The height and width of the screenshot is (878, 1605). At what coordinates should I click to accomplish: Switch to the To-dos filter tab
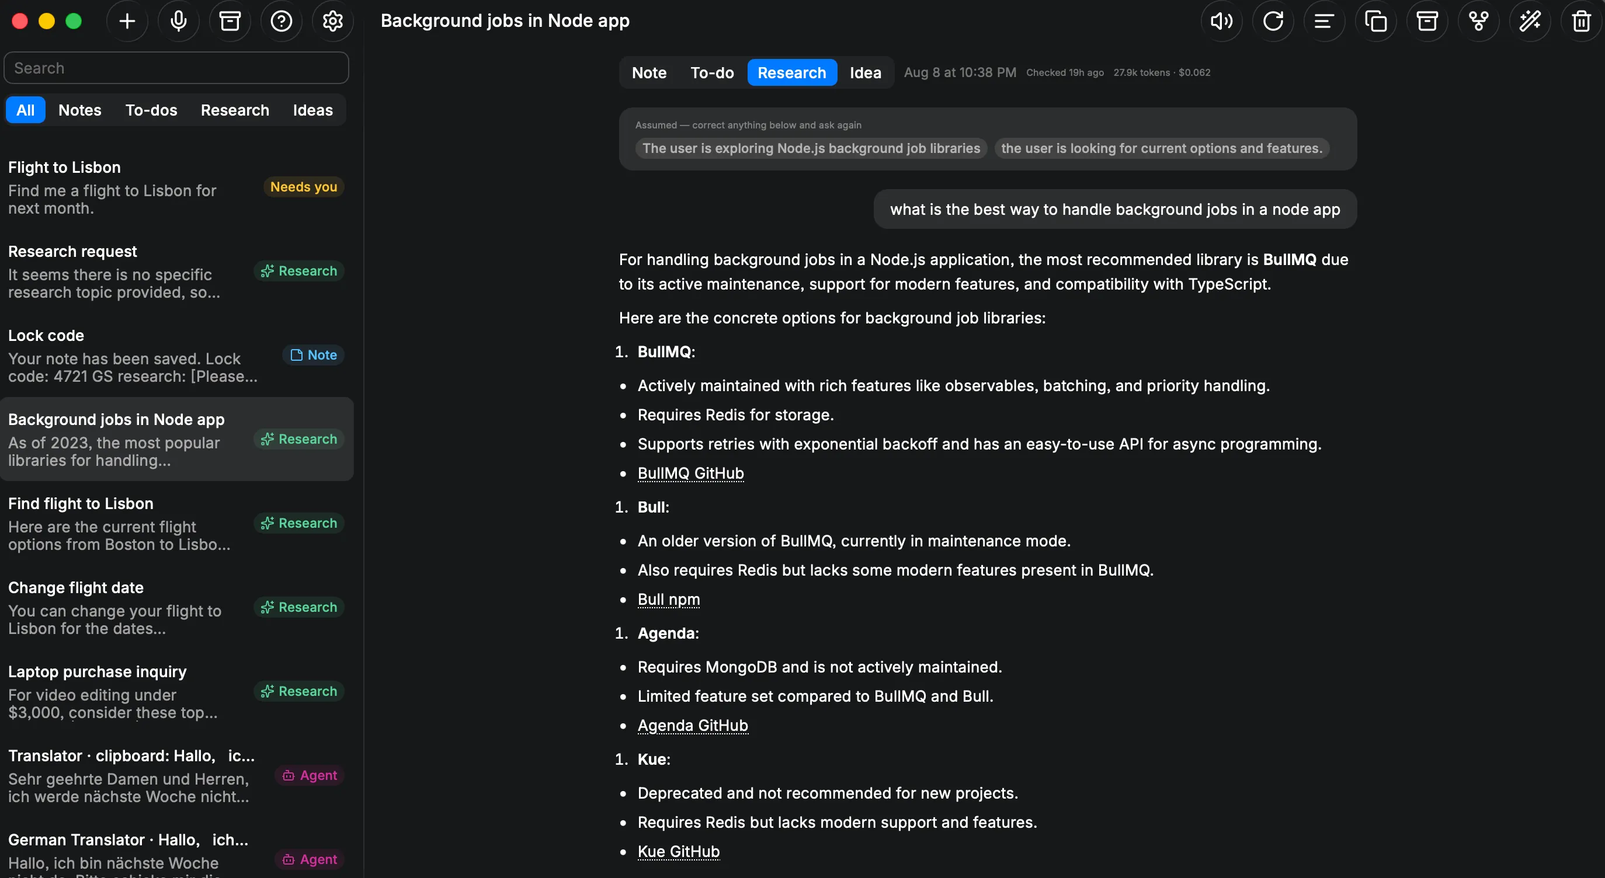click(151, 110)
